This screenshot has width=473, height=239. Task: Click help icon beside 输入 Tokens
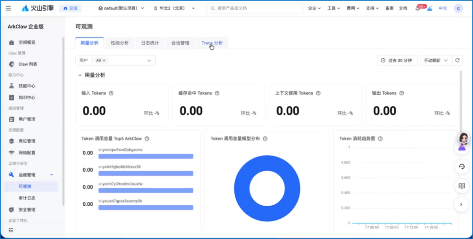[x=111, y=93]
